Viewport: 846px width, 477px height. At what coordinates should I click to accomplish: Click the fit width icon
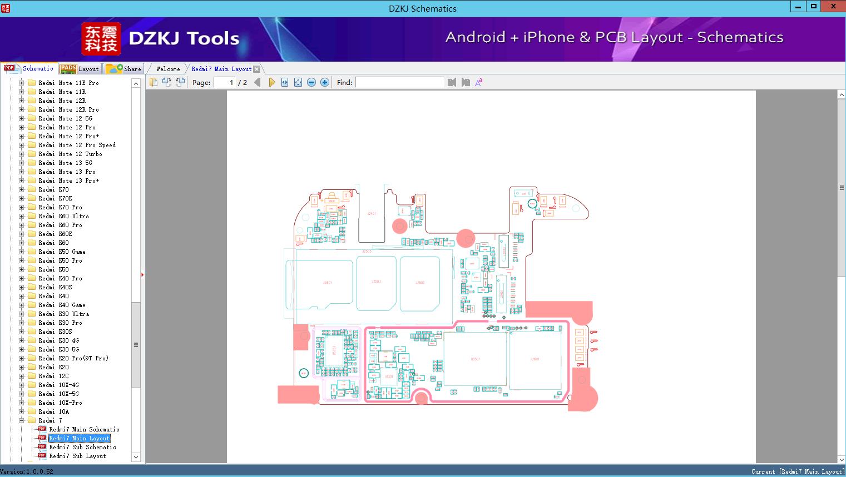(x=285, y=82)
